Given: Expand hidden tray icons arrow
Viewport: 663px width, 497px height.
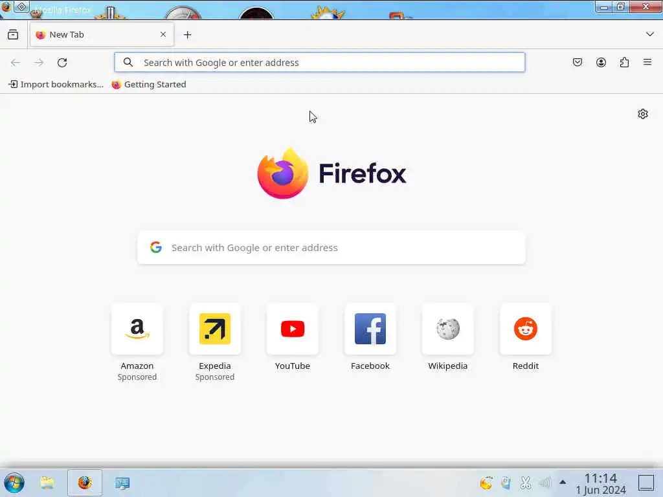Looking at the screenshot, I should tap(563, 481).
